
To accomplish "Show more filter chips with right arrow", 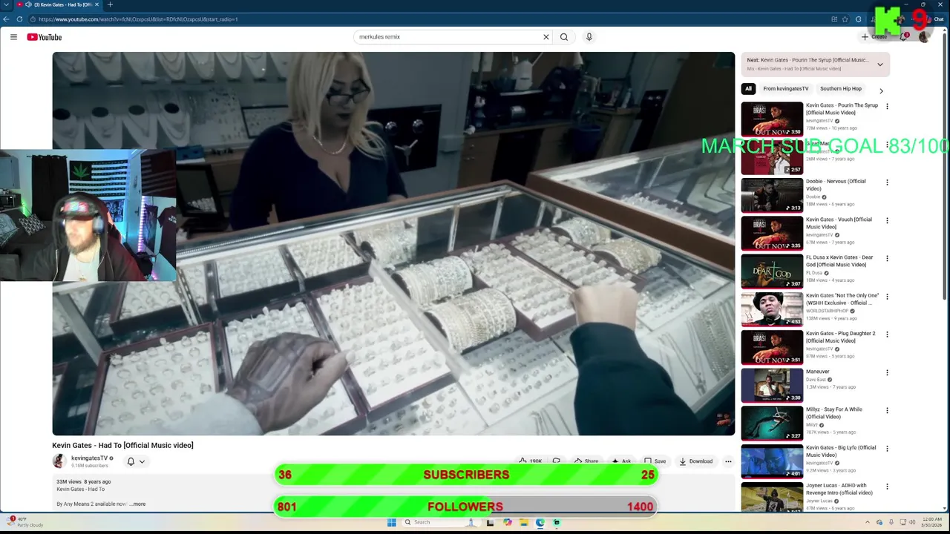I will [x=881, y=90].
